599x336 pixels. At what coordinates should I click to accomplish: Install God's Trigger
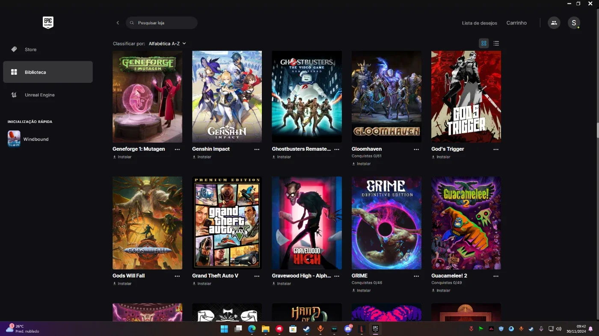(441, 157)
